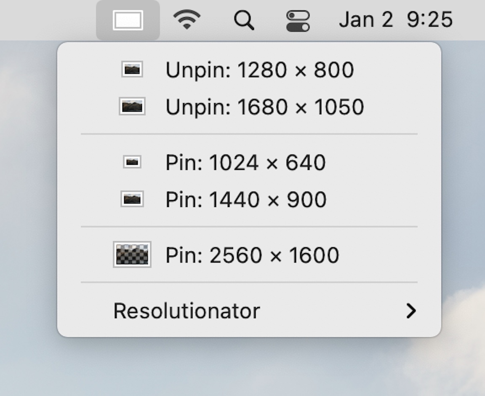The height and width of the screenshot is (396, 485).
Task: Select Pin: 2560 × 1600 menu item
Action: pos(249,255)
